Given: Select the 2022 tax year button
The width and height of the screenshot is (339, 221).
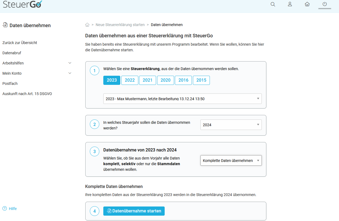Looking at the screenshot, I should coord(130,80).
